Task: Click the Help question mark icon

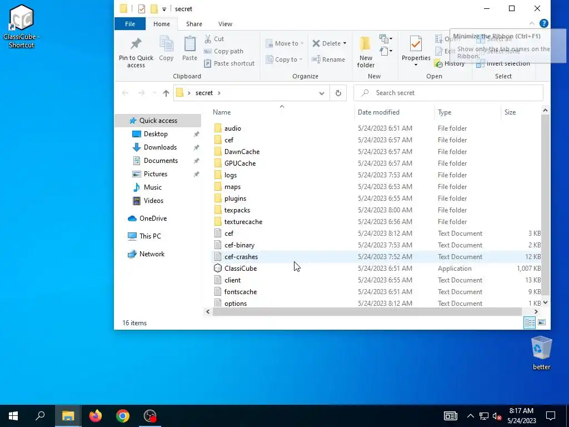Action: (543, 23)
